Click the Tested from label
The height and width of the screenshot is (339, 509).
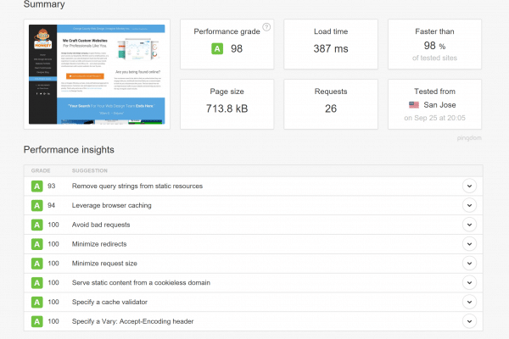pos(434,92)
